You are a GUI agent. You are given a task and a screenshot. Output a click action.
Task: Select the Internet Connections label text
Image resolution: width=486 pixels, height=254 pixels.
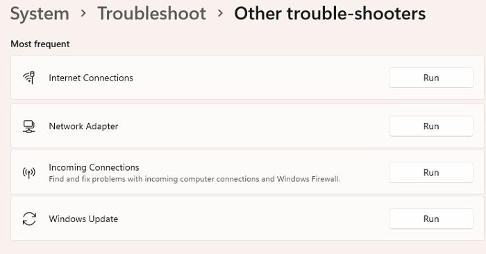coord(91,78)
